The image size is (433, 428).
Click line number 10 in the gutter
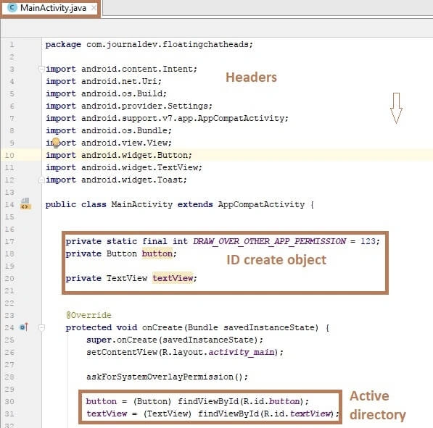coord(9,155)
